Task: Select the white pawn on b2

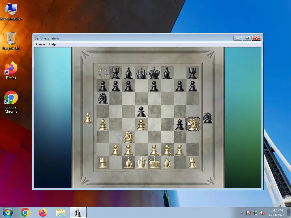Action: [116, 150]
